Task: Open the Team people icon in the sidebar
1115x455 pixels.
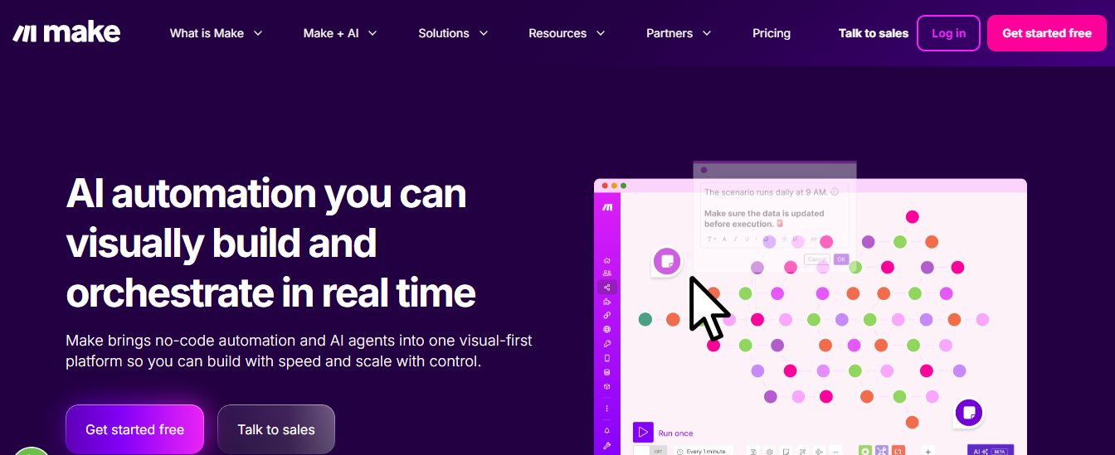Action: pyautogui.click(x=607, y=273)
